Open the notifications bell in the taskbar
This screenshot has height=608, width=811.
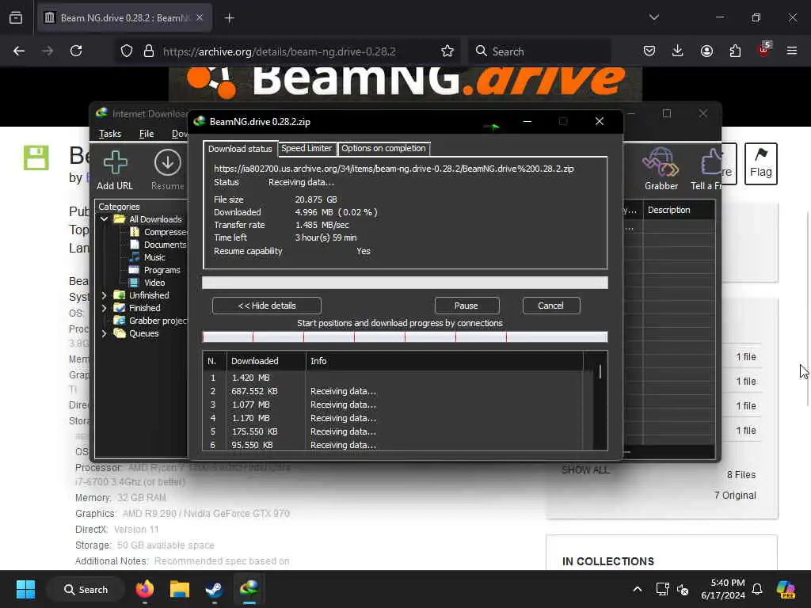757,589
